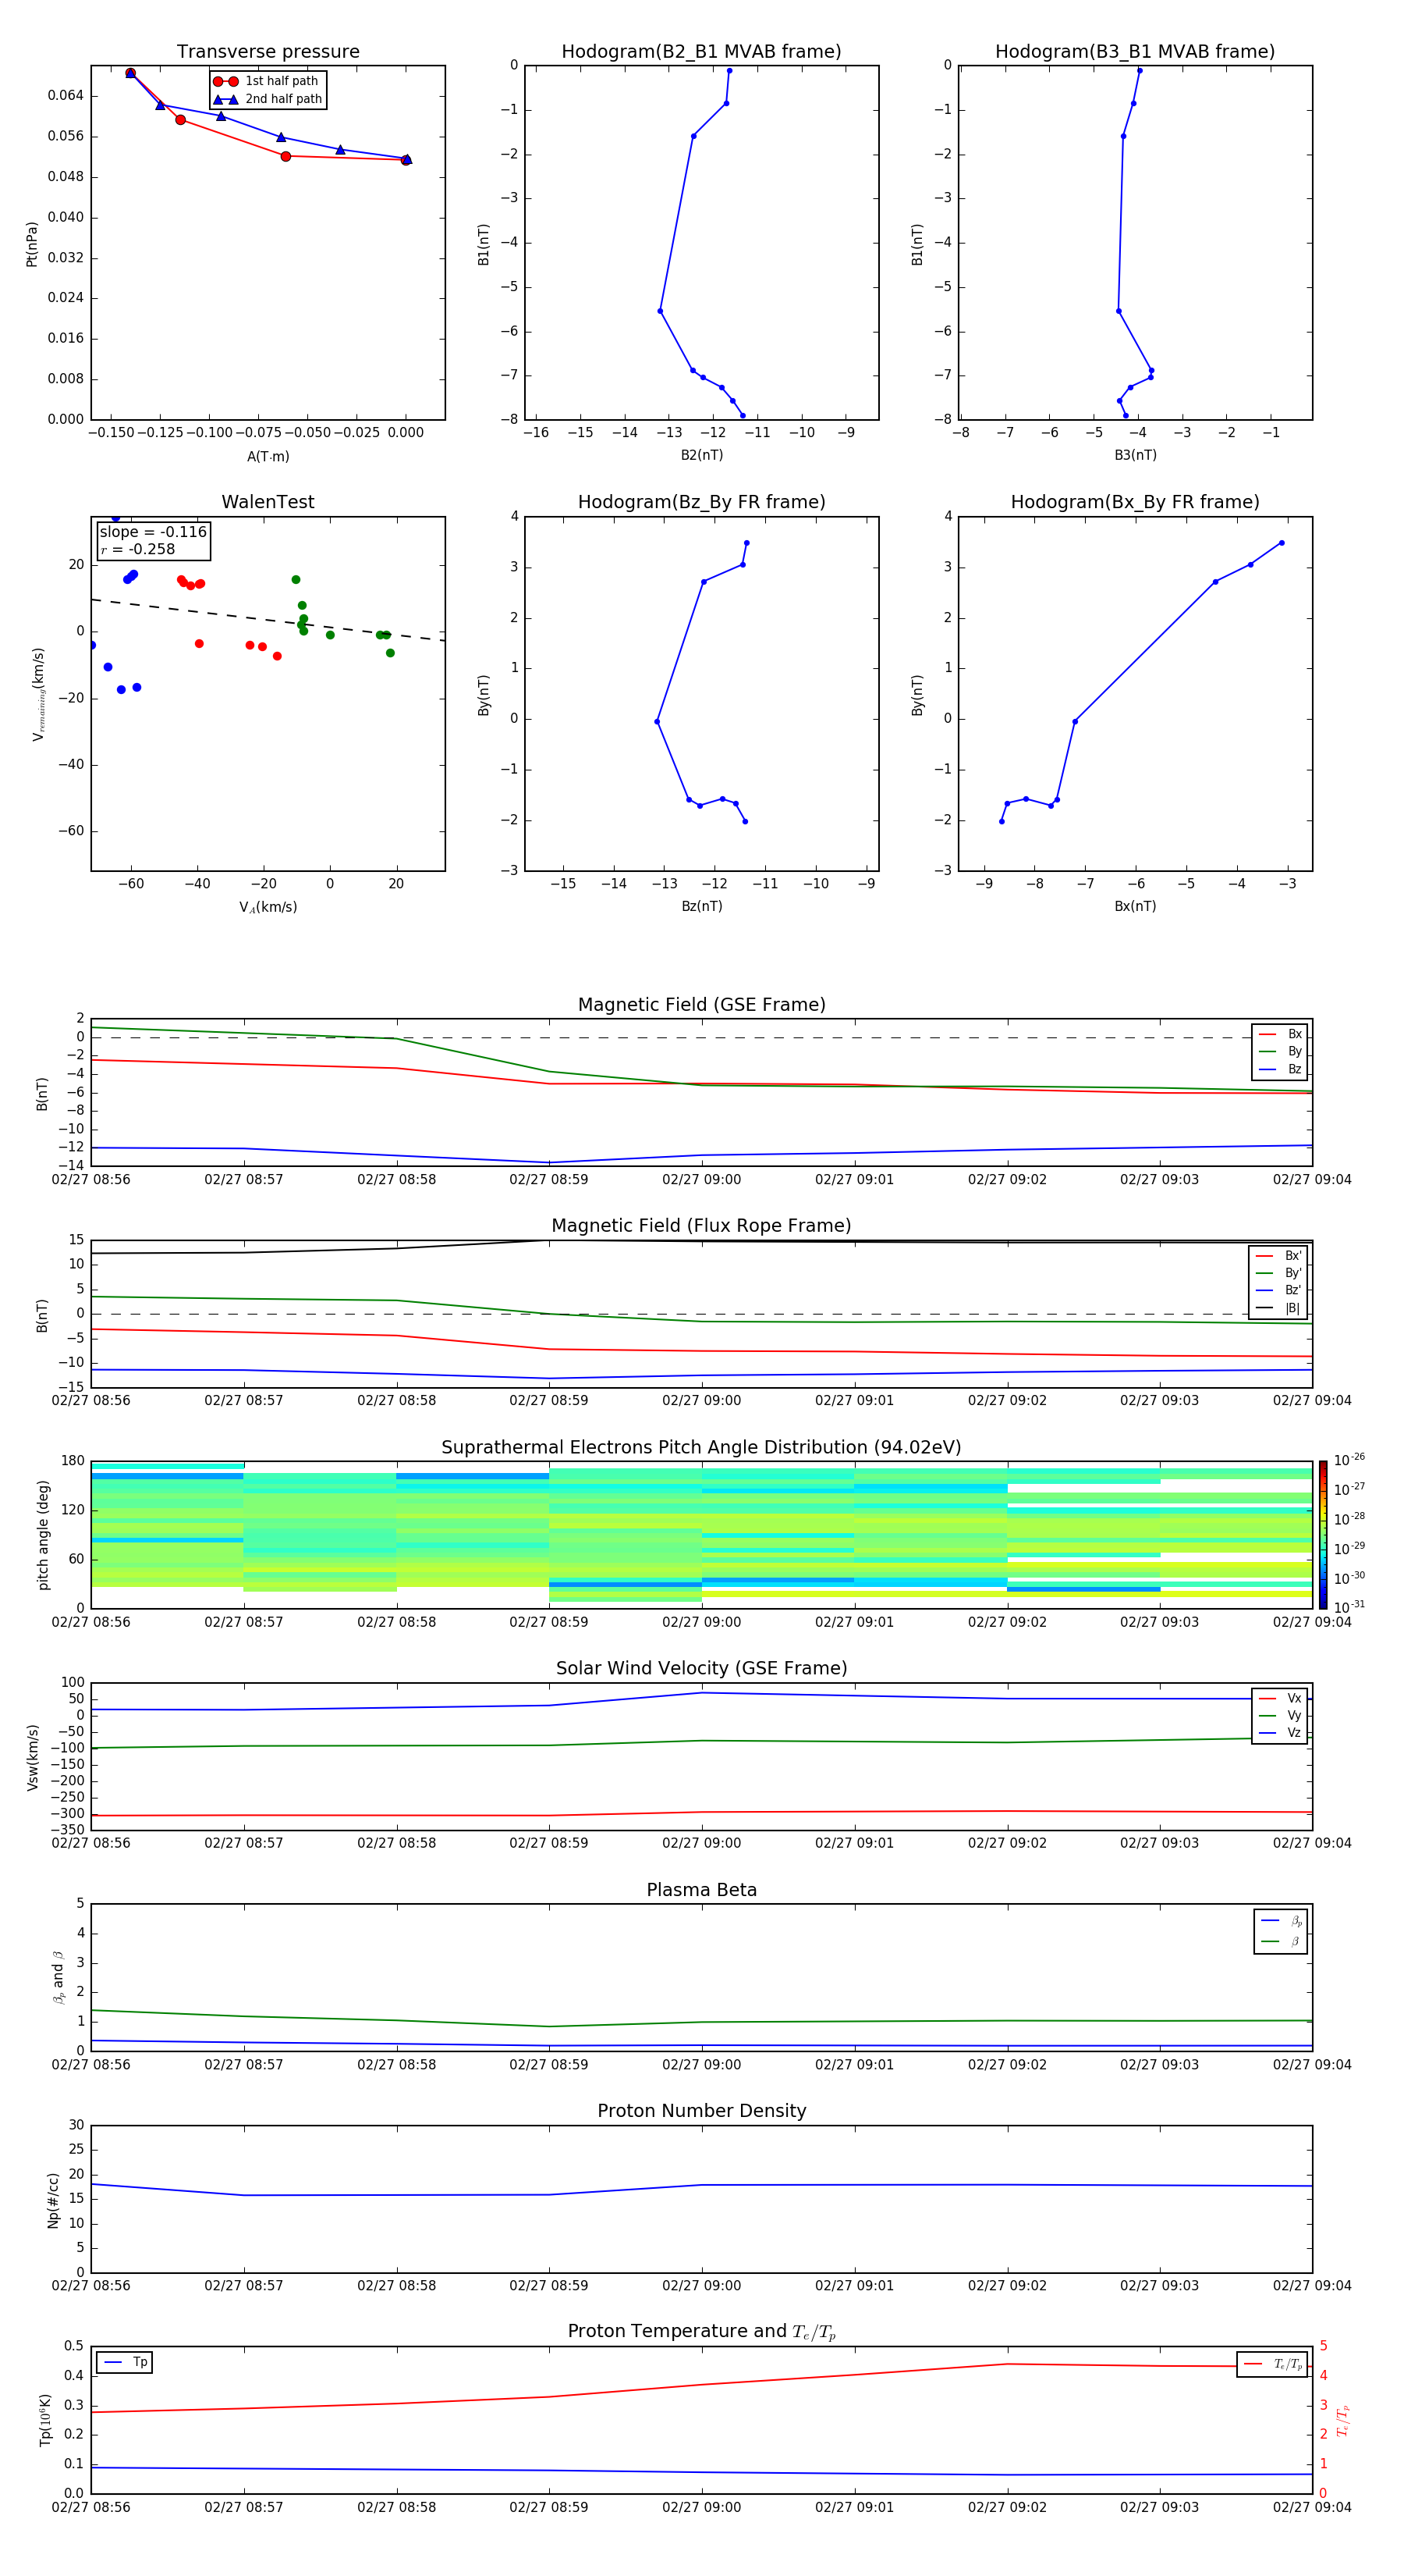Click the dashed regression line in WalenTest plot

click(x=268, y=619)
